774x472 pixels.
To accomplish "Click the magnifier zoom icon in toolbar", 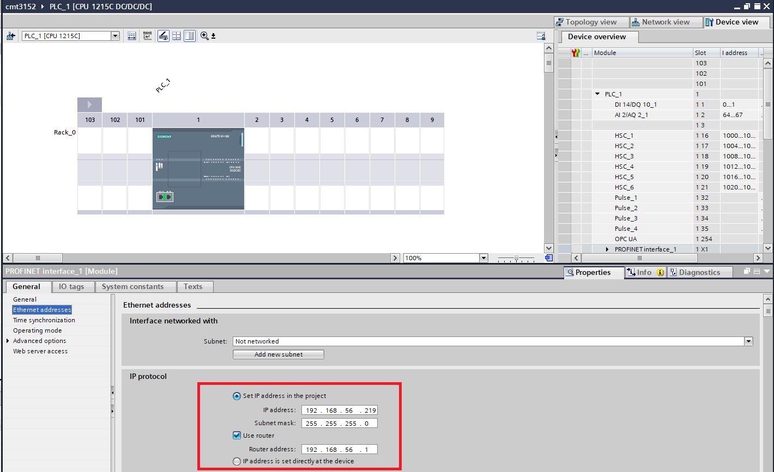I will coord(204,36).
